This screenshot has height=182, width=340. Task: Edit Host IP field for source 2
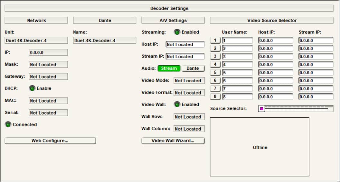click(x=276, y=49)
